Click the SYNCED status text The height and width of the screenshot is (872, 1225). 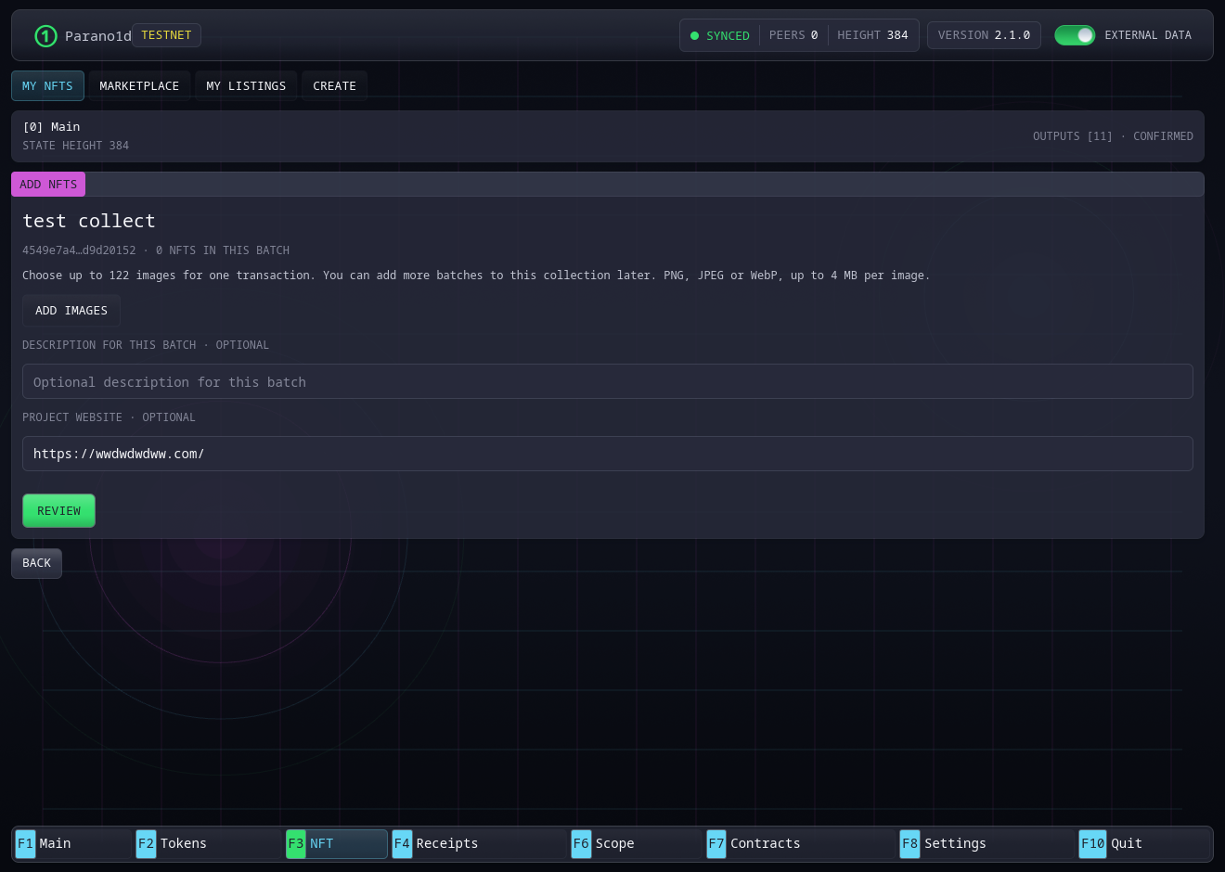point(728,36)
